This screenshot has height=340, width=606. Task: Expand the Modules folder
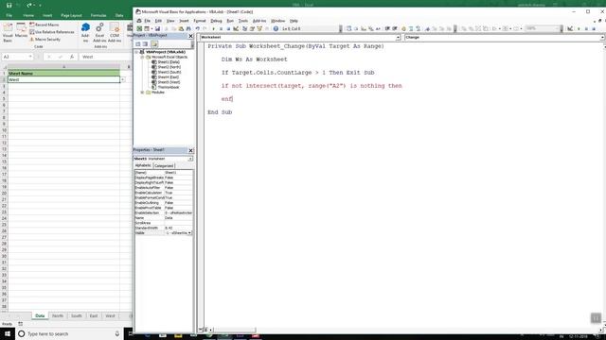(x=142, y=93)
